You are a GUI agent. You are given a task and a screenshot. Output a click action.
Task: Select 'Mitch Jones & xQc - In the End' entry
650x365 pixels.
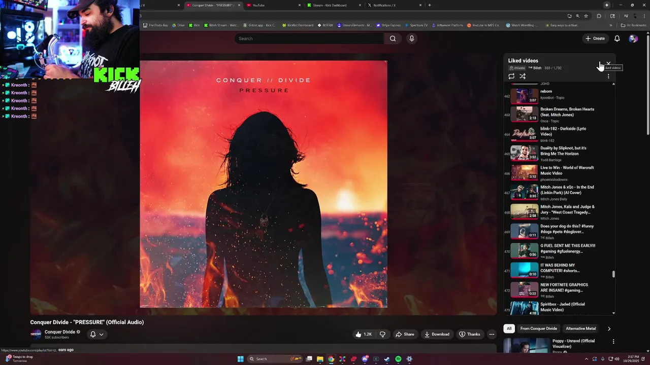tap(557, 193)
